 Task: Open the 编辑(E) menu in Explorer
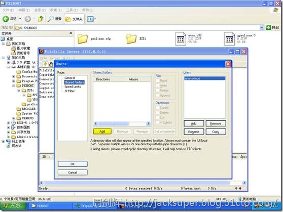24,10
